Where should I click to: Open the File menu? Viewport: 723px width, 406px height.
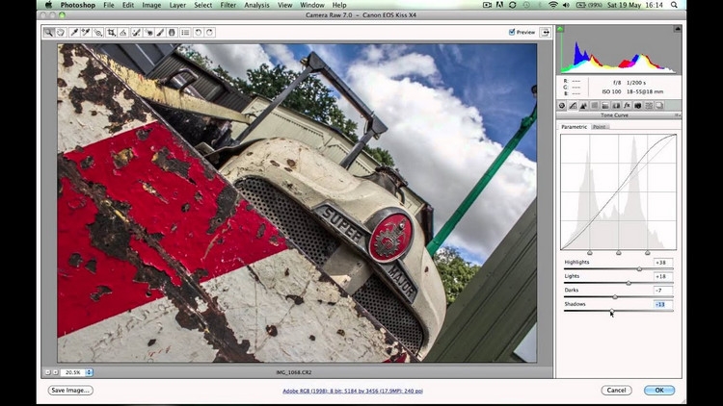pos(109,5)
